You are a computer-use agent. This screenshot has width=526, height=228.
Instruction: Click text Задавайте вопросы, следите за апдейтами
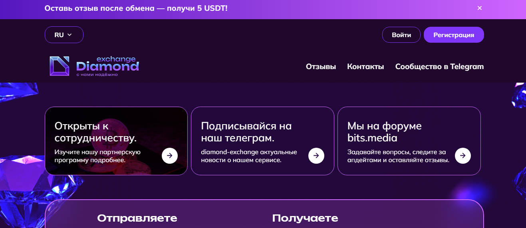[398, 156]
